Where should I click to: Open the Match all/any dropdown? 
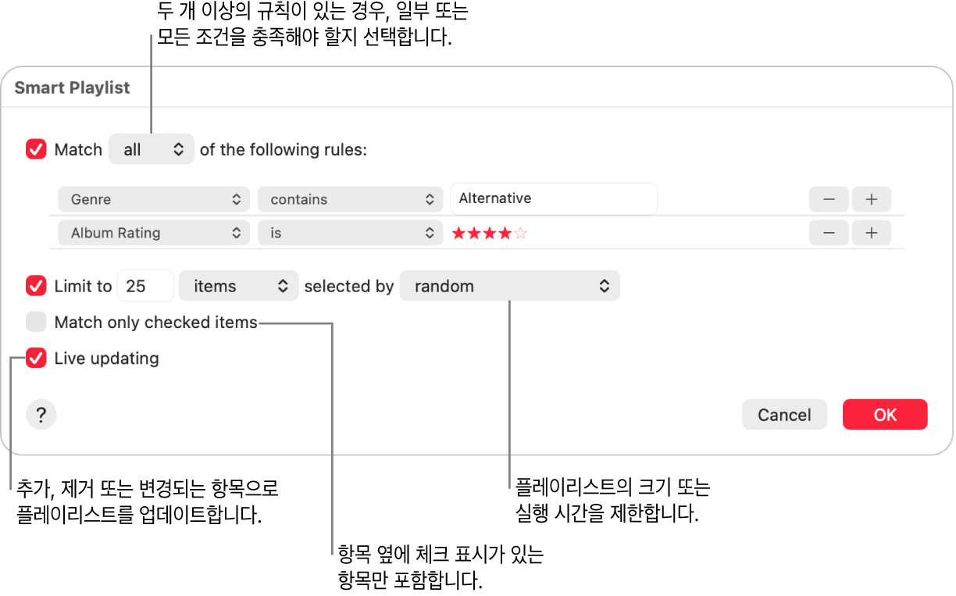coord(152,149)
